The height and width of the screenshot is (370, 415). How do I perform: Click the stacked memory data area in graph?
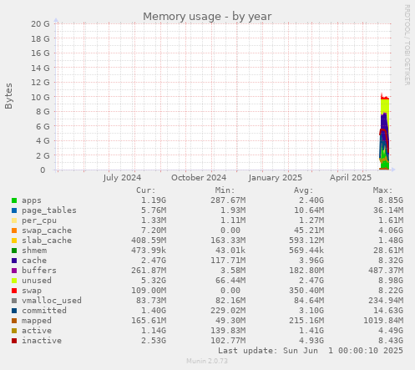point(384,132)
